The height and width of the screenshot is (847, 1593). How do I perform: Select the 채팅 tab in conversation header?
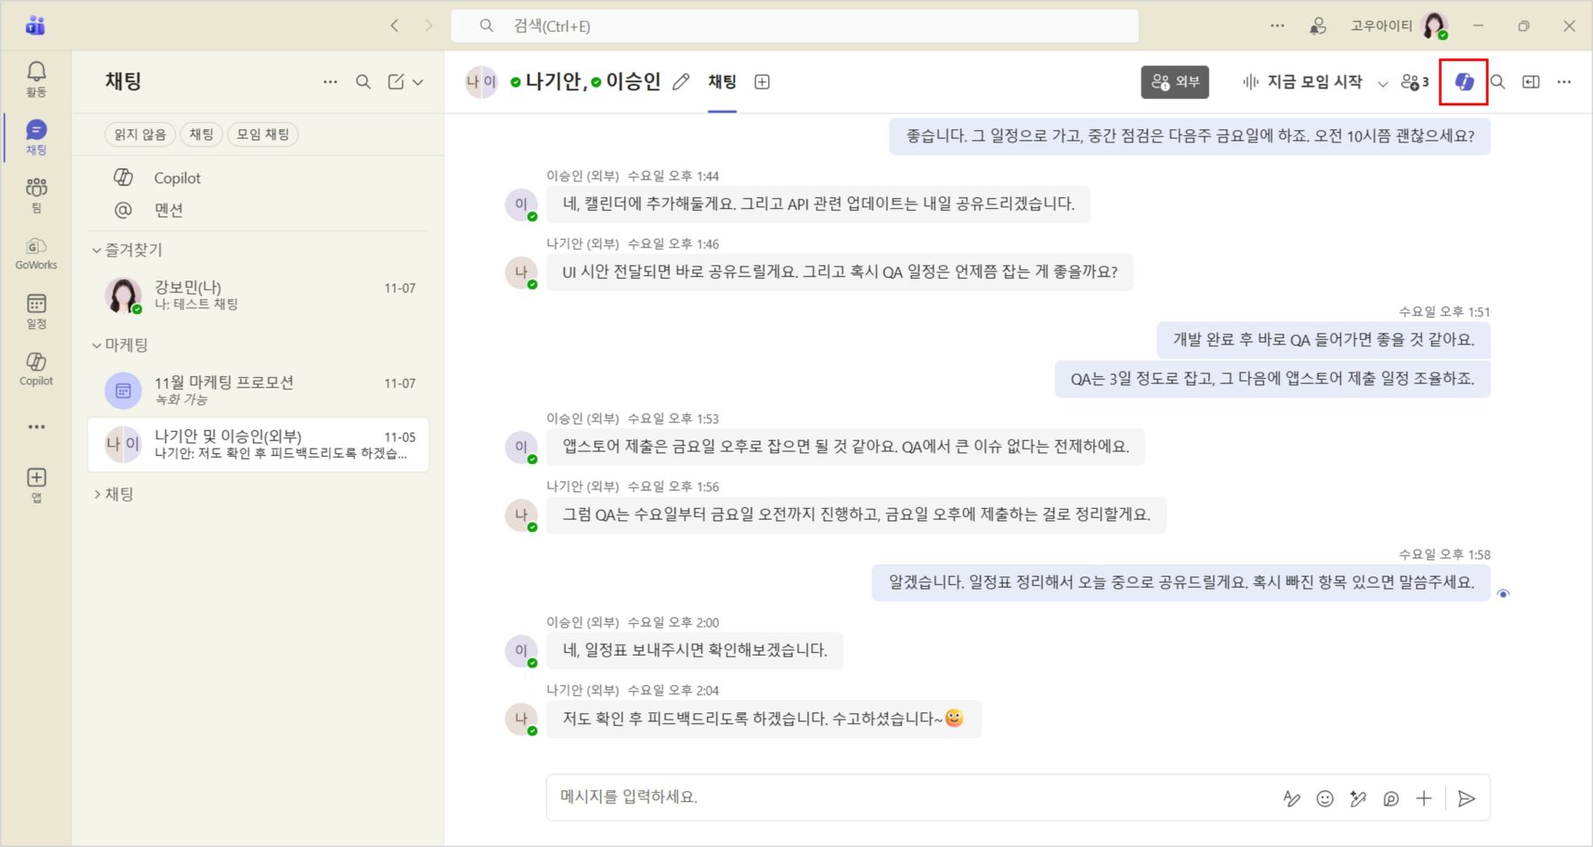[722, 82]
